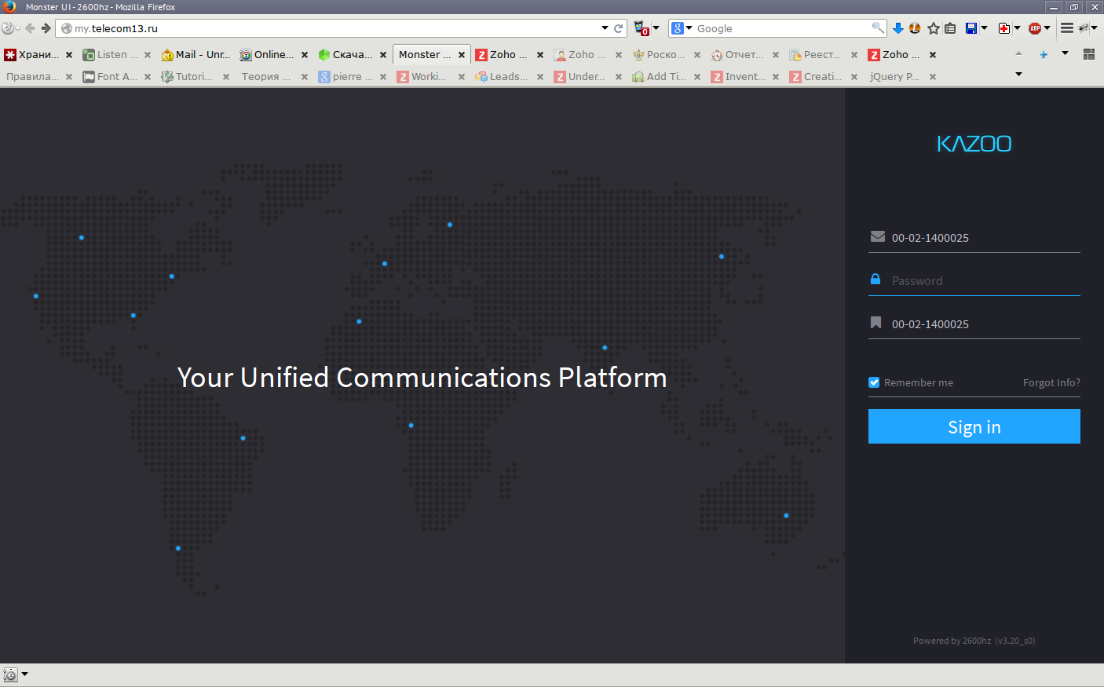Switch to the Mail - Unr... tab
The image size is (1104, 687).
coord(196,55)
